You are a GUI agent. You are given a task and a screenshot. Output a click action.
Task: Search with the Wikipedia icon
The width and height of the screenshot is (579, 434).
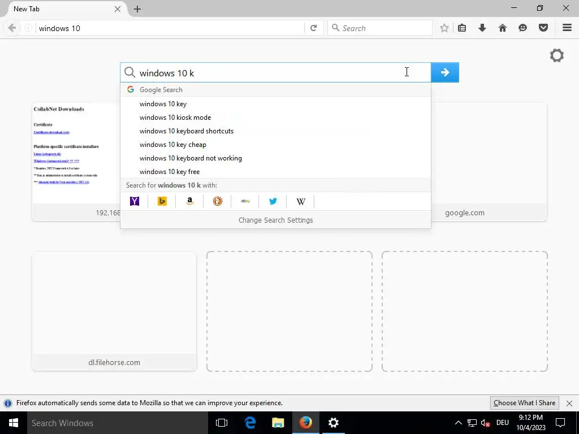[301, 201]
